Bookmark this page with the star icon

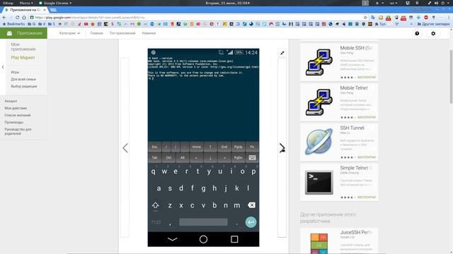tap(365, 18)
